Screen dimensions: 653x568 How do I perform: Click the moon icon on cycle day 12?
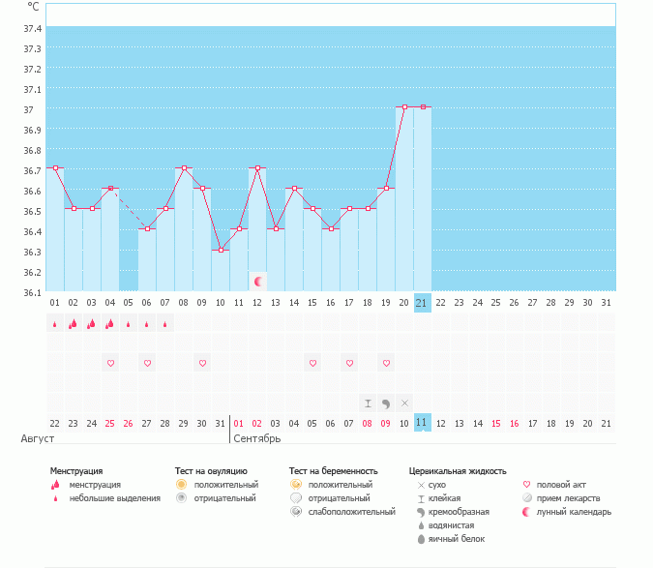(258, 282)
